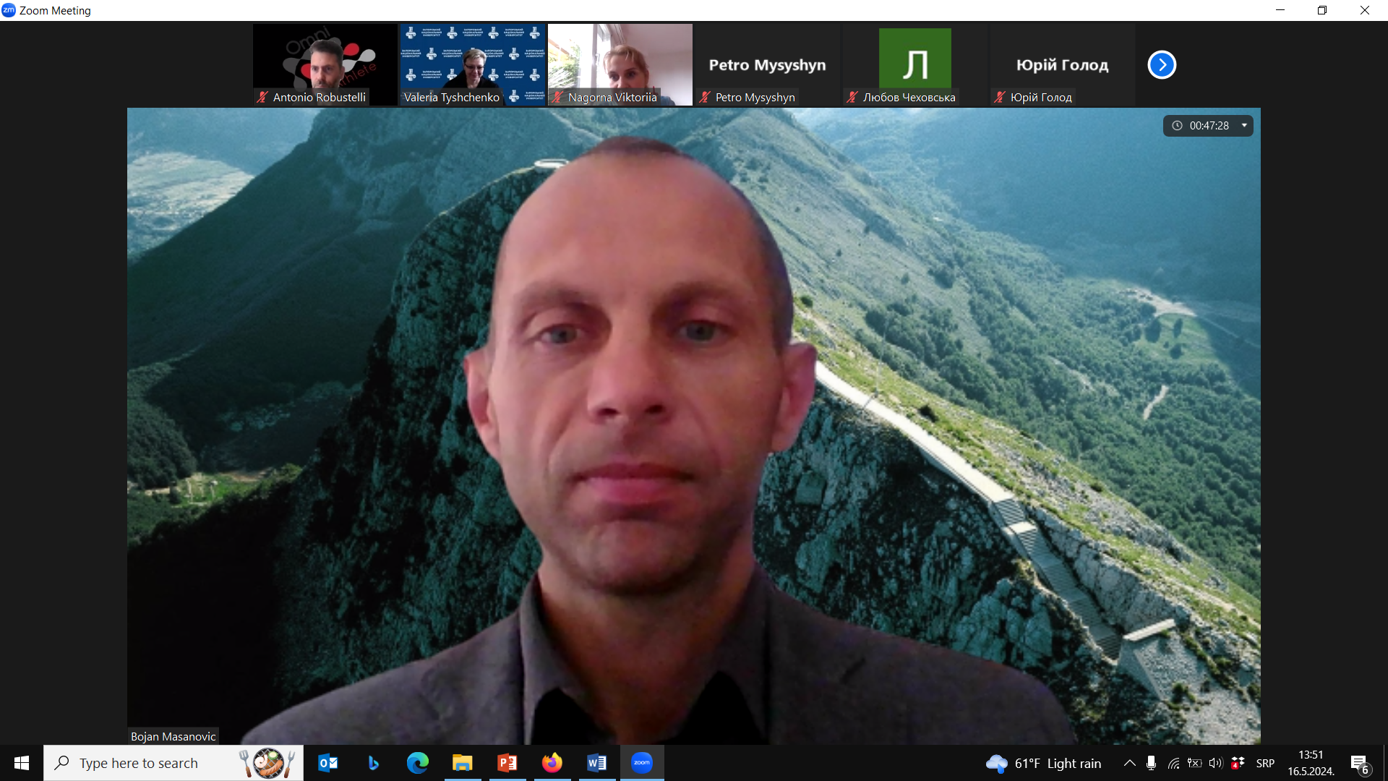Image resolution: width=1388 pixels, height=781 pixels.
Task: Switch input language via SRP indicator
Action: 1265,763
